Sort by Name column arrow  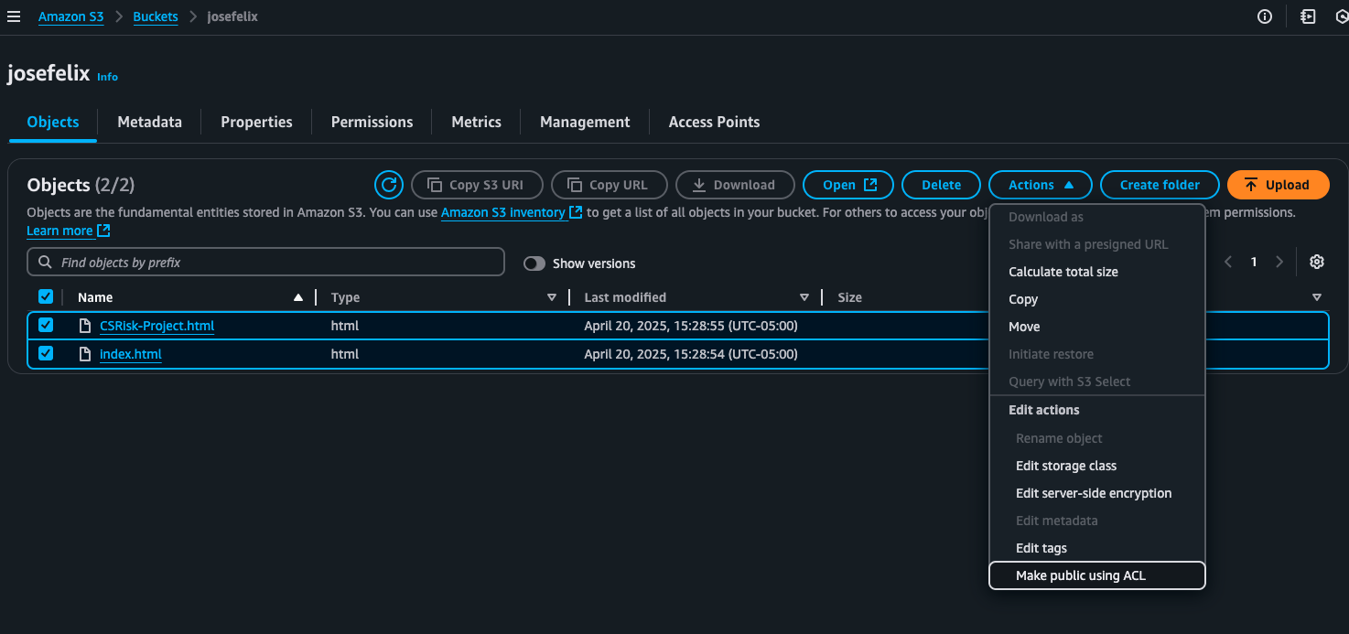coord(297,297)
